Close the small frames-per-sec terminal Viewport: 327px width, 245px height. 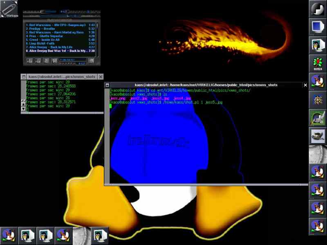[x=101, y=77]
